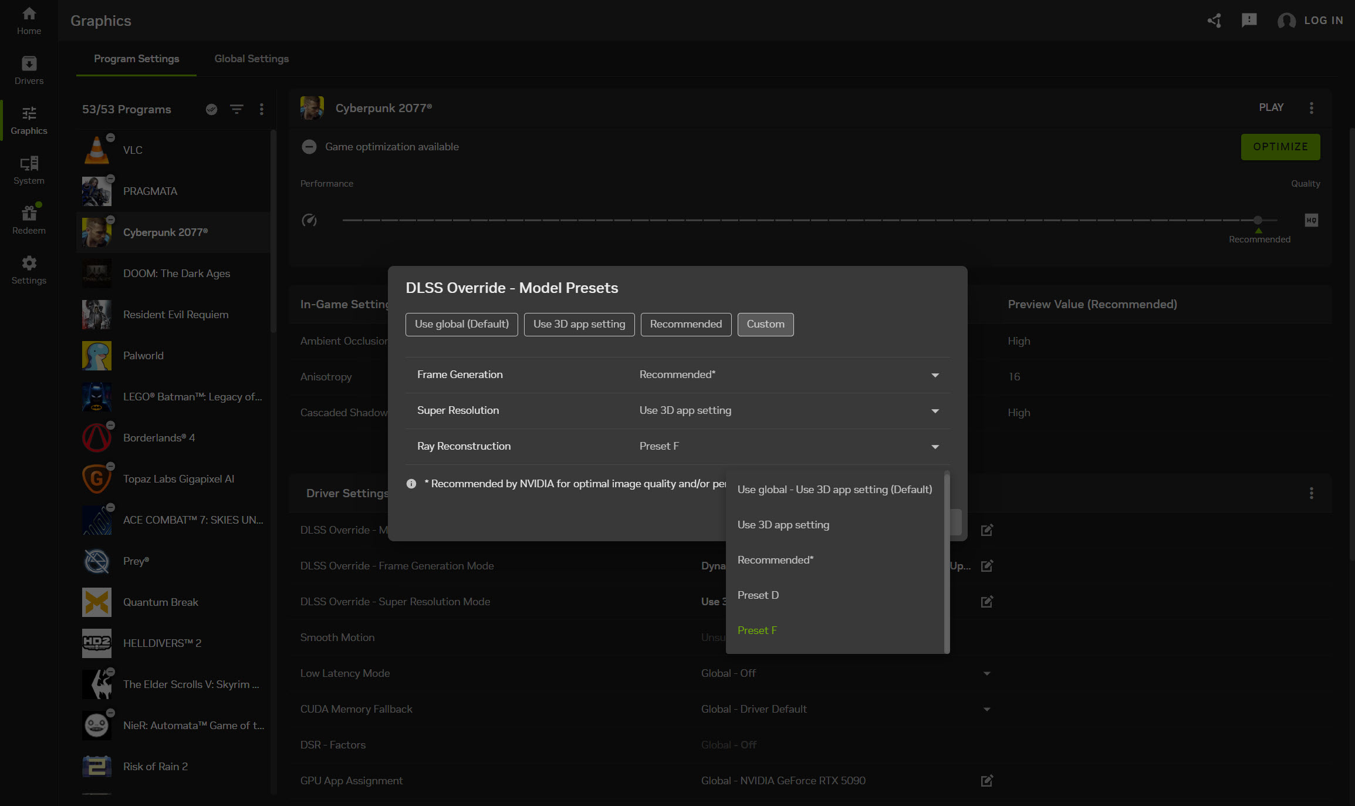Click the programs verified checkmark icon
The height and width of the screenshot is (806, 1355).
click(x=211, y=109)
